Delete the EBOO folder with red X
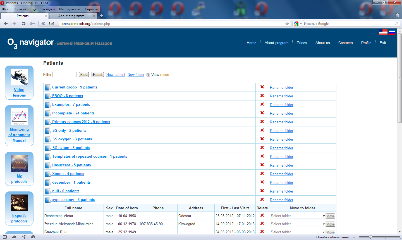402x240 pixels. click(x=262, y=96)
